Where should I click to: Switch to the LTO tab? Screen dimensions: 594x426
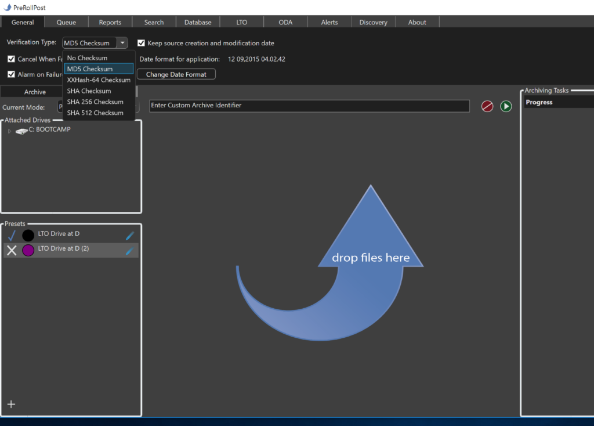pos(241,22)
